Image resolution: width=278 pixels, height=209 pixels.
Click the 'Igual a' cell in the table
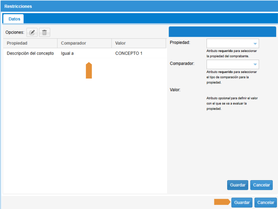67,53
